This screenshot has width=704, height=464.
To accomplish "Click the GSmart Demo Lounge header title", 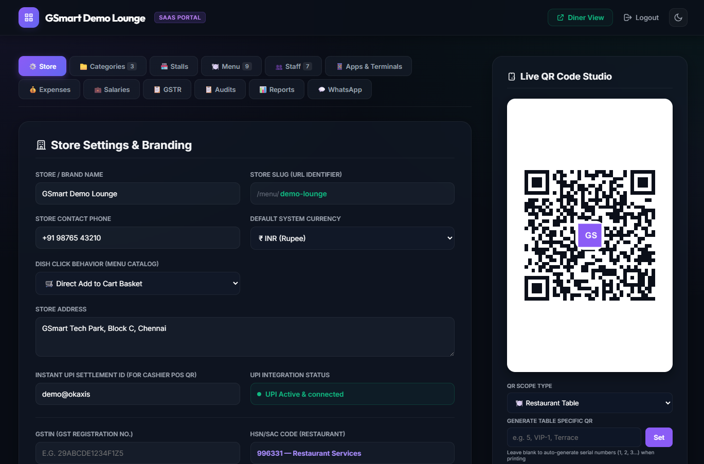I will (x=95, y=18).
